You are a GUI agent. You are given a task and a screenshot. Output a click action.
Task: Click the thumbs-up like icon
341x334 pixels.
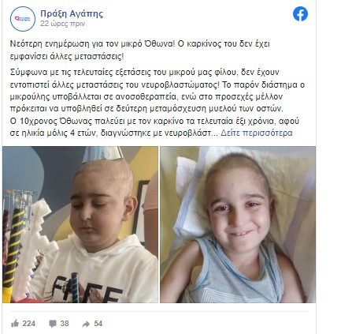pos(15,323)
